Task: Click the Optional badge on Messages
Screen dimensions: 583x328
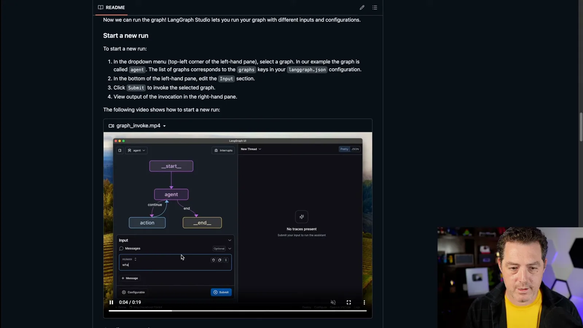Action: pyautogui.click(x=219, y=249)
